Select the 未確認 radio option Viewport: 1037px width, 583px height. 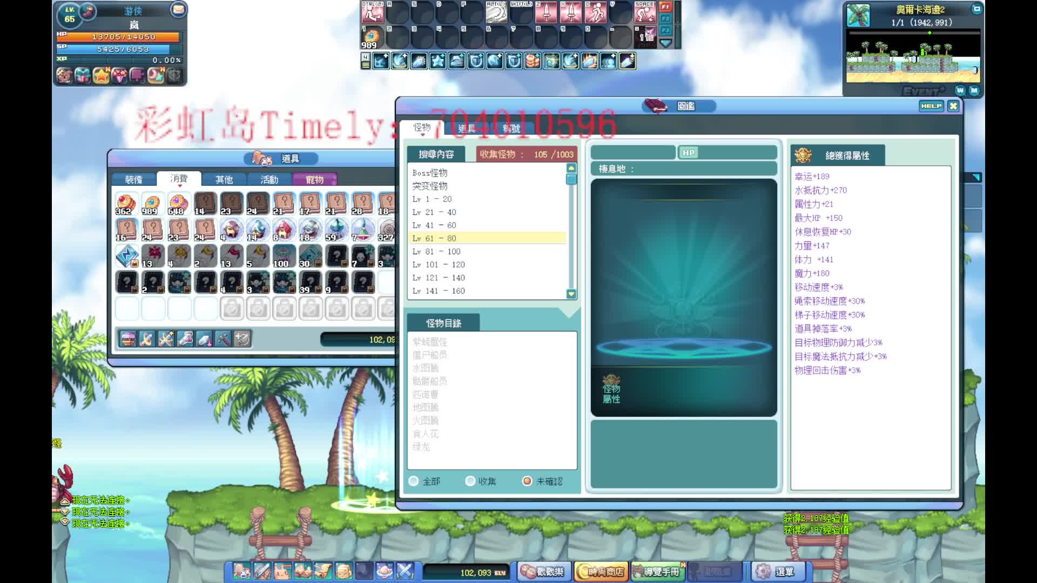point(527,481)
